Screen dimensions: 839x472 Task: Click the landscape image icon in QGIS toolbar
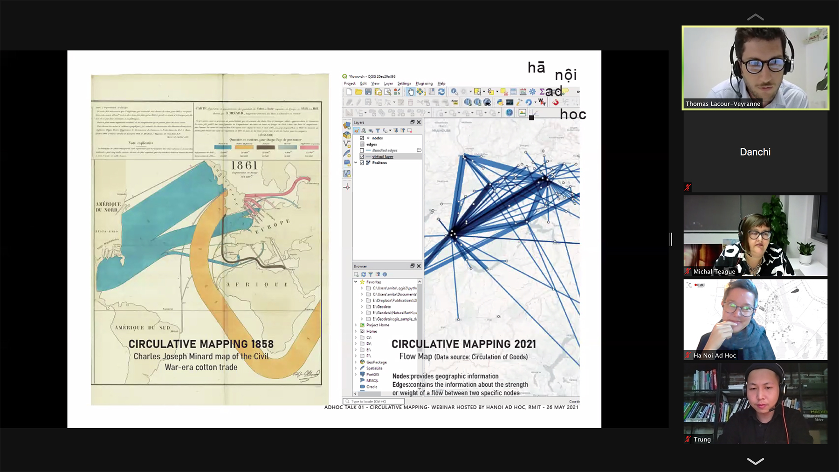(522, 113)
